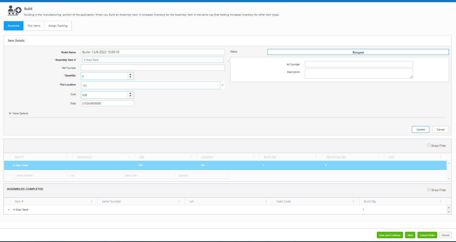Open the Remaining Qty column options menu
The width and height of the screenshot is (456, 242).
click(378, 157)
